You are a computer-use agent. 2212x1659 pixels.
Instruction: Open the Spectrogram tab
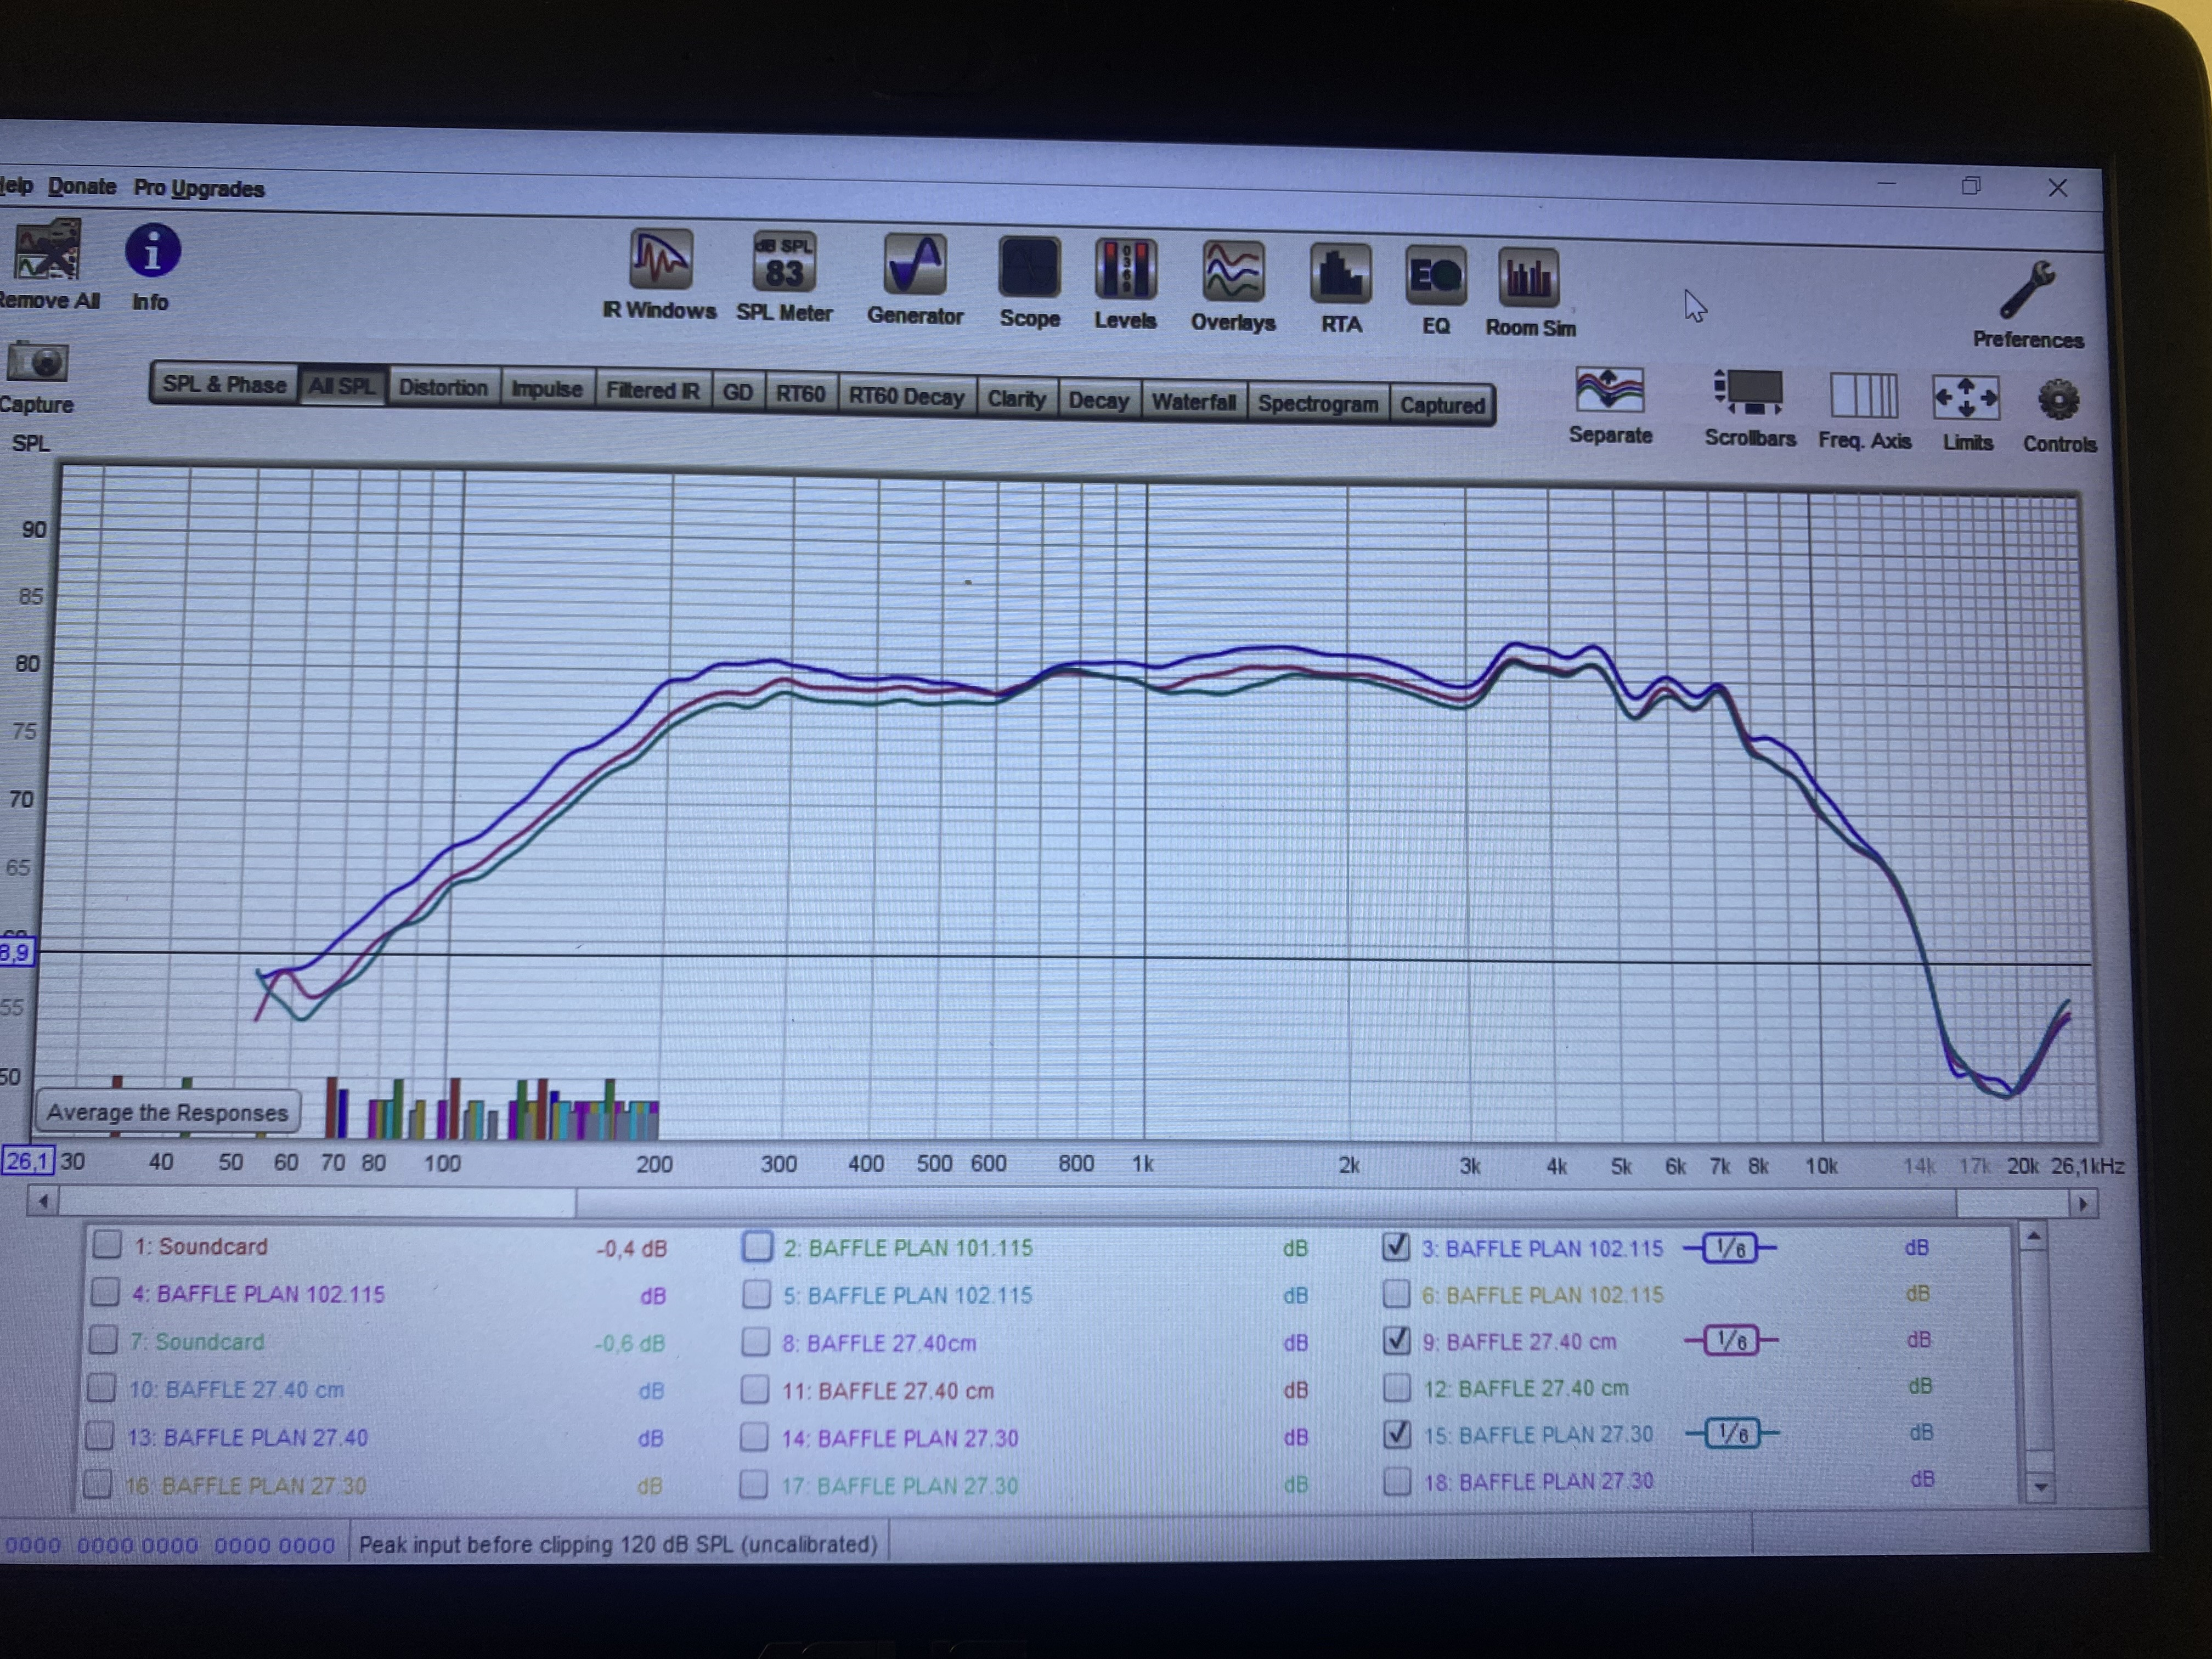click(x=1318, y=404)
